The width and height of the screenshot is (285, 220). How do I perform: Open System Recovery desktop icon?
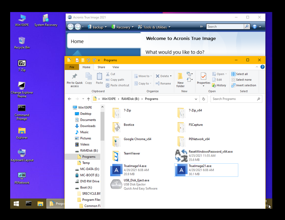[x=46, y=20]
